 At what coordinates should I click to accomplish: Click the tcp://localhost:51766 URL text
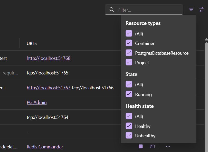click(x=93, y=88)
